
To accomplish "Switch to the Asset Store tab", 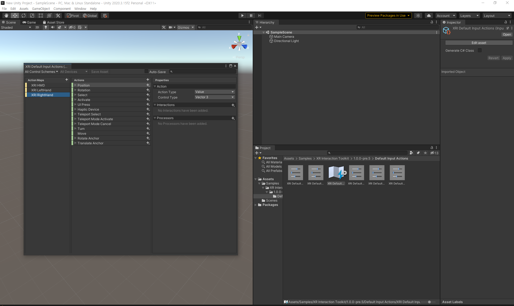I will pos(54,22).
